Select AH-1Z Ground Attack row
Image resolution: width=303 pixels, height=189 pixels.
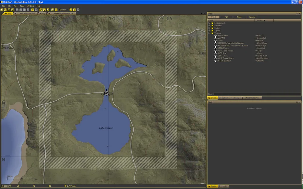tap(225, 58)
